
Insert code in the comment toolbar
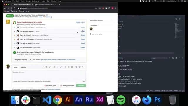58,67
